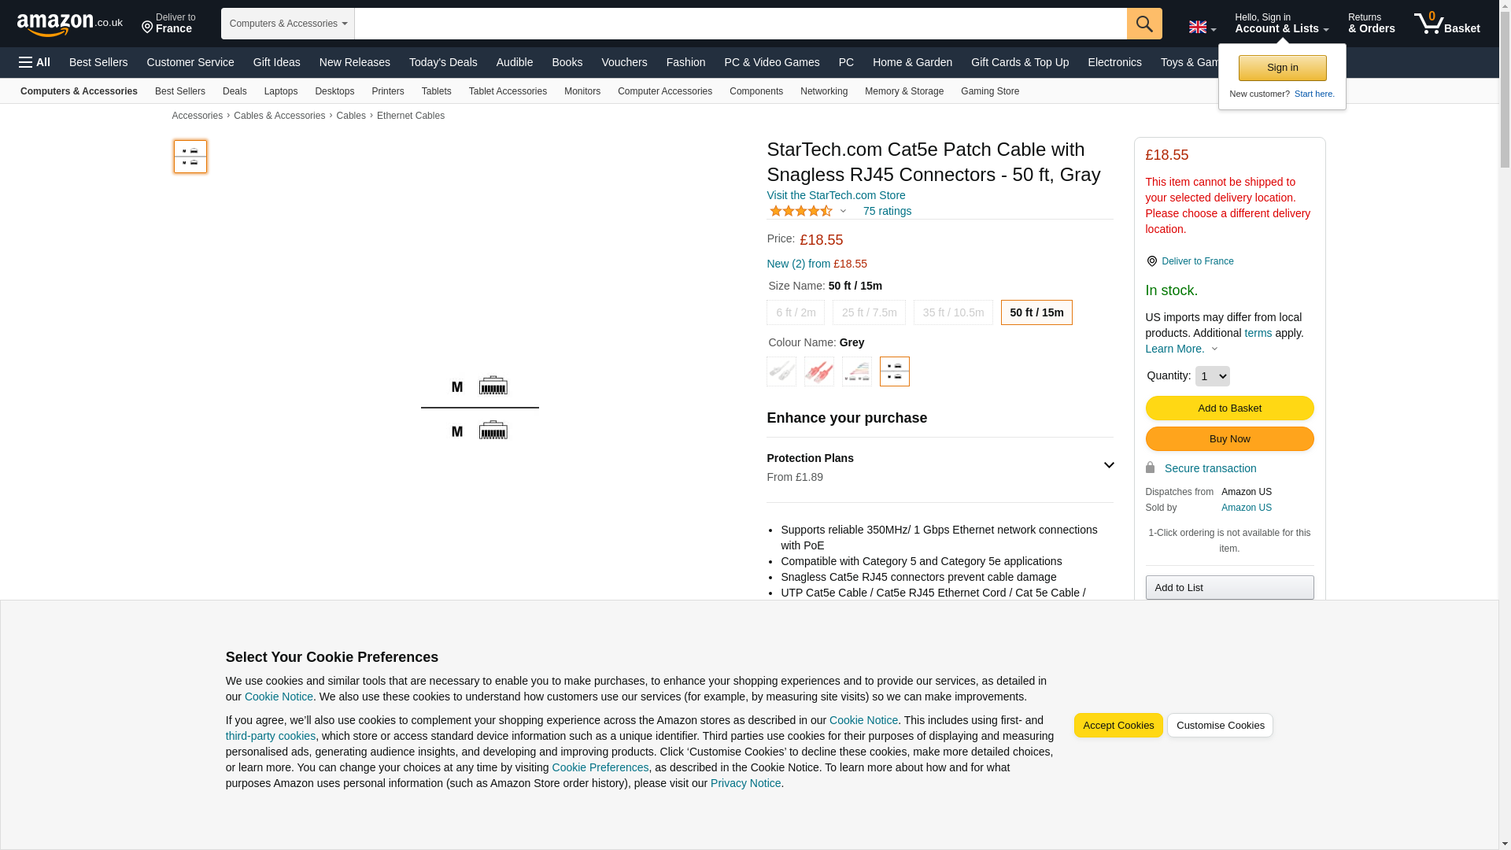This screenshot has height=850, width=1511.
Task: Open the Quantity dropdown
Action: click(1211, 376)
